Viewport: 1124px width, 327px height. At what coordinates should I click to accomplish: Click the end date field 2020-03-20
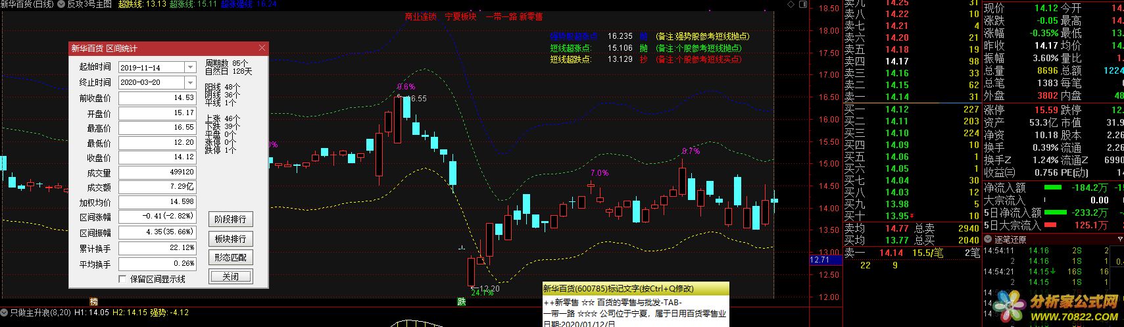(x=152, y=82)
